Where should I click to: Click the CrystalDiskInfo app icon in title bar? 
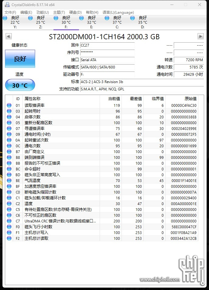[7, 5]
